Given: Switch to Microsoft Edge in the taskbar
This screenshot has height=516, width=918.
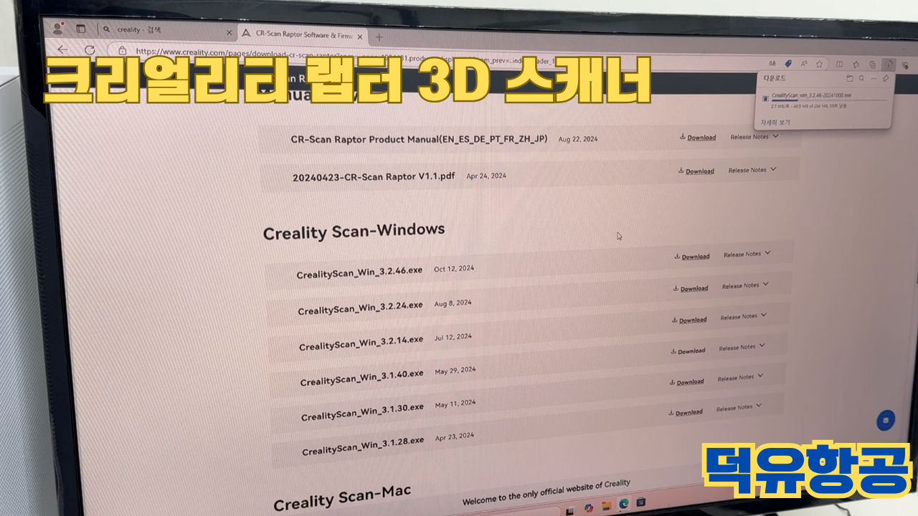Looking at the screenshot, I should tap(624, 504).
